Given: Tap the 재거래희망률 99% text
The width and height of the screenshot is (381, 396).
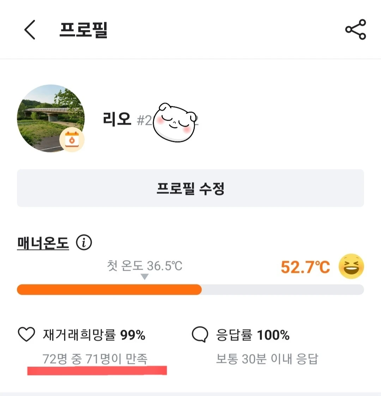Looking at the screenshot, I should pyautogui.click(x=94, y=335).
